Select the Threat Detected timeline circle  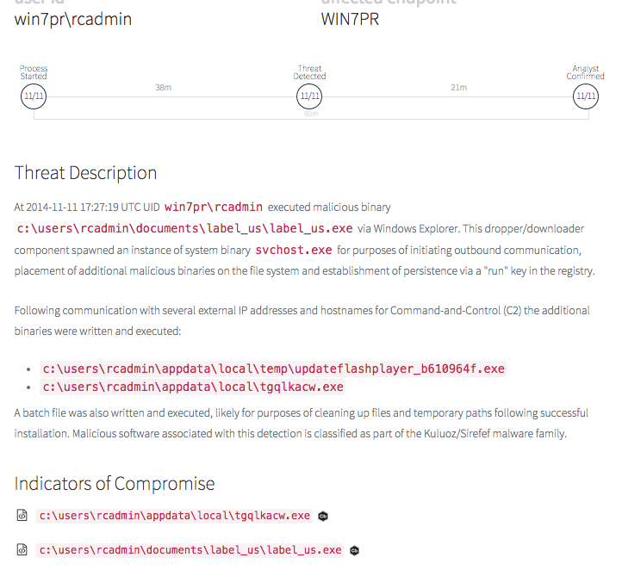pos(309,96)
